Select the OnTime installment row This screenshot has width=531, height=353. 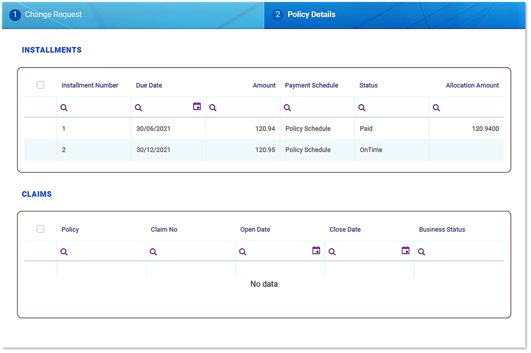370,150
